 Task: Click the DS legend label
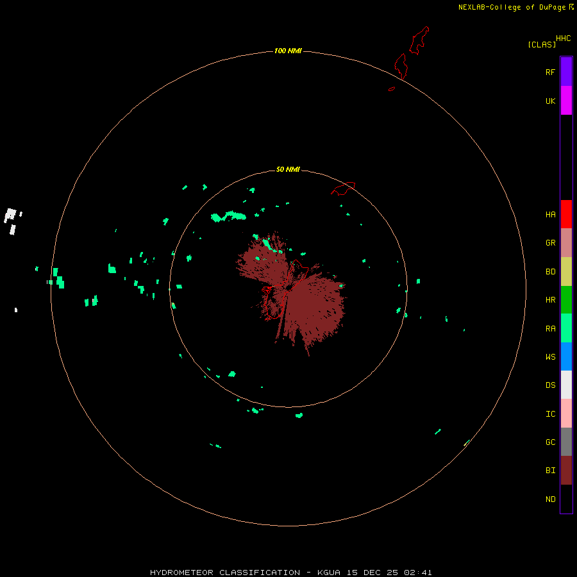tap(550, 385)
